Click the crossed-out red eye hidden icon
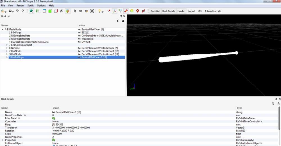This screenshot has height=146, width=281. [x=143, y=11]
